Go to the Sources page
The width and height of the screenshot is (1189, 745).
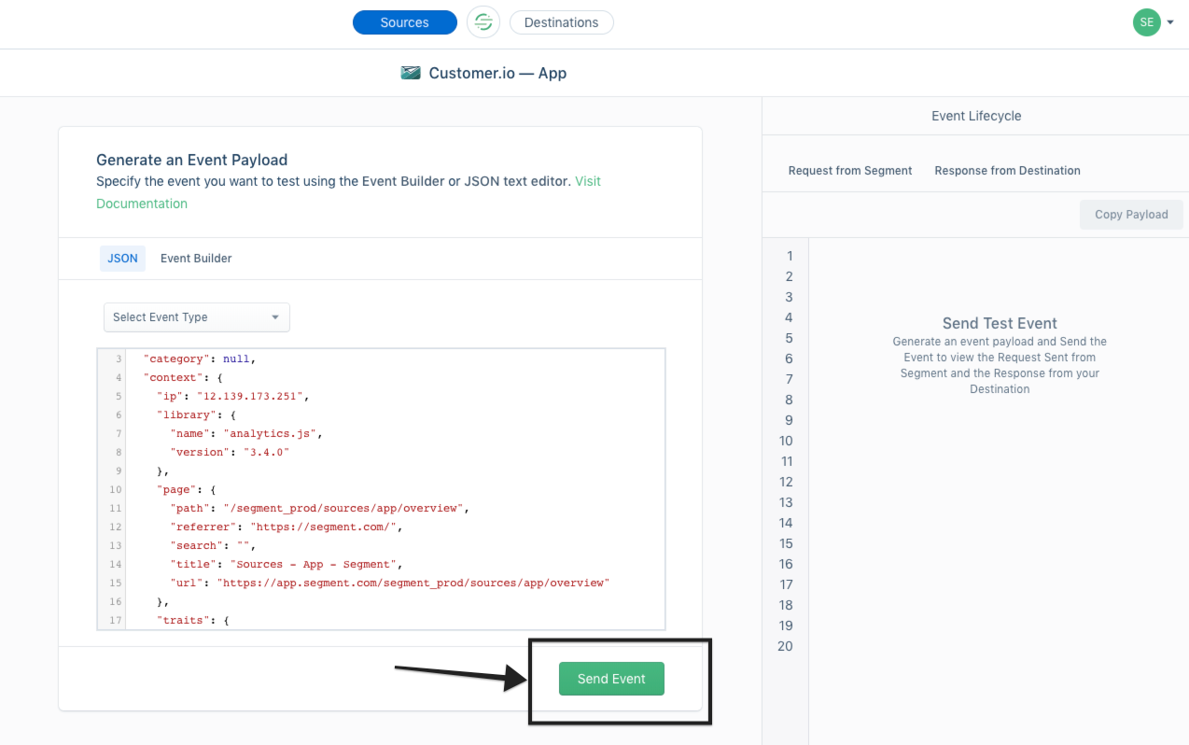(x=405, y=22)
